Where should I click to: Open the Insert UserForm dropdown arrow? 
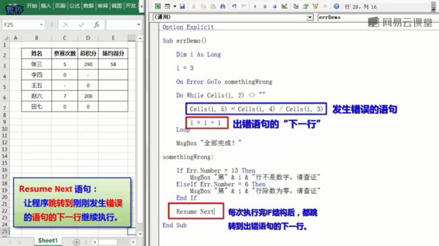(174, 6)
